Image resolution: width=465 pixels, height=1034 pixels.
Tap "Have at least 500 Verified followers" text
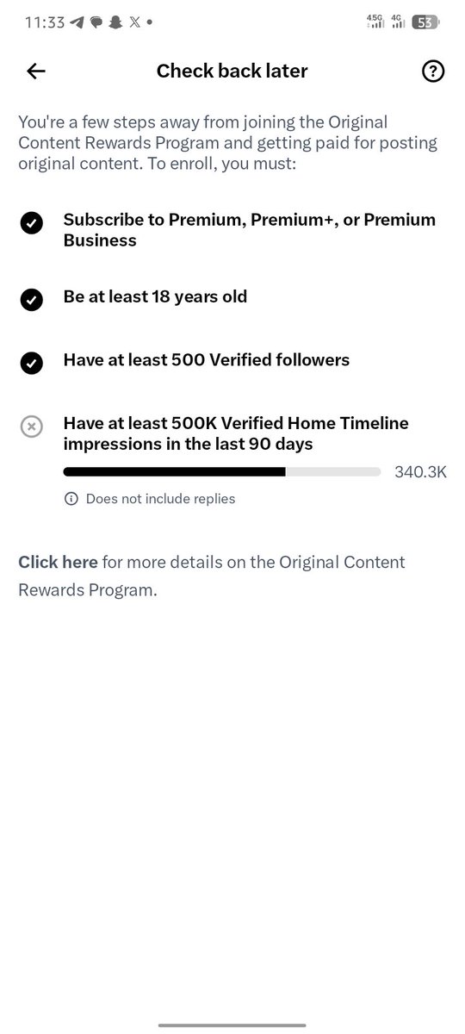click(x=207, y=359)
